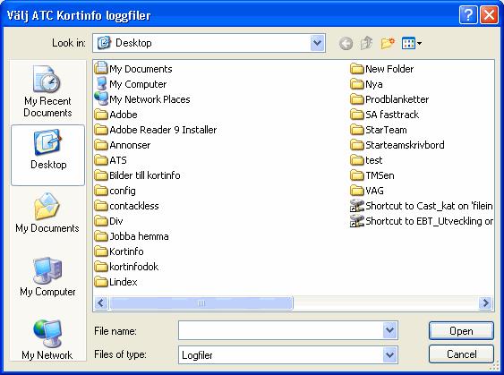Open My Recent Documents in places bar
This screenshot has height=375, width=504.
(x=47, y=91)
